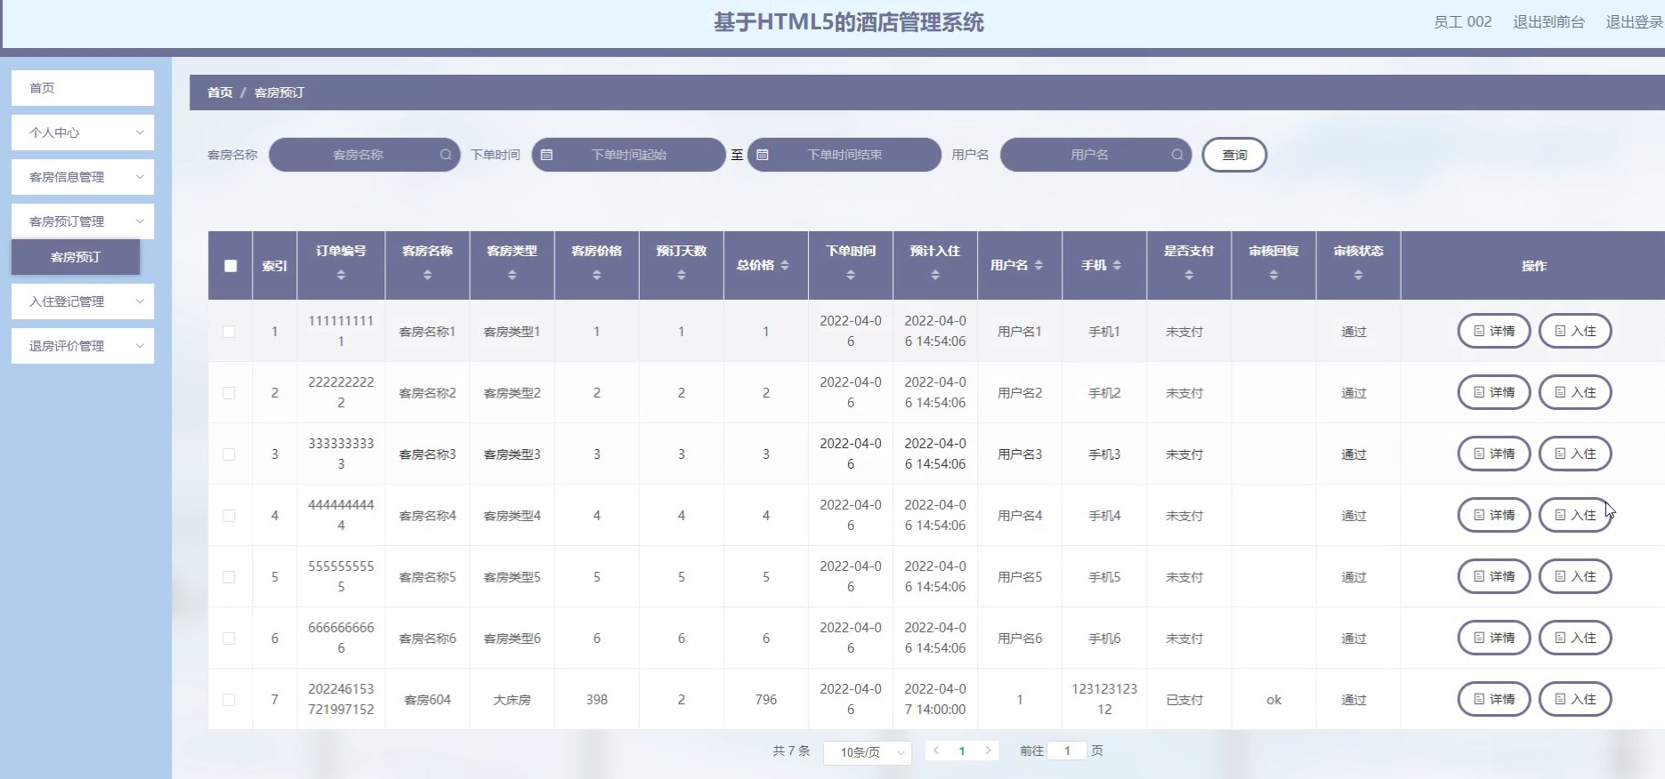Click the 前往 page number input
1665x779 pixels.
[1067, 751]
